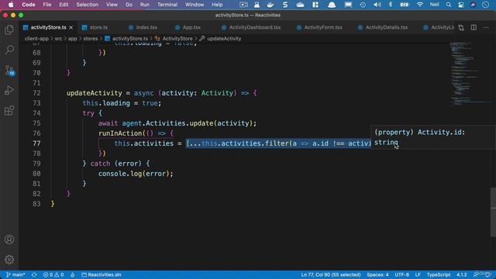The width and height of the screenshot is (496, 279).
Task: Change end of line sequence LF
Action: tap(418, 274)
